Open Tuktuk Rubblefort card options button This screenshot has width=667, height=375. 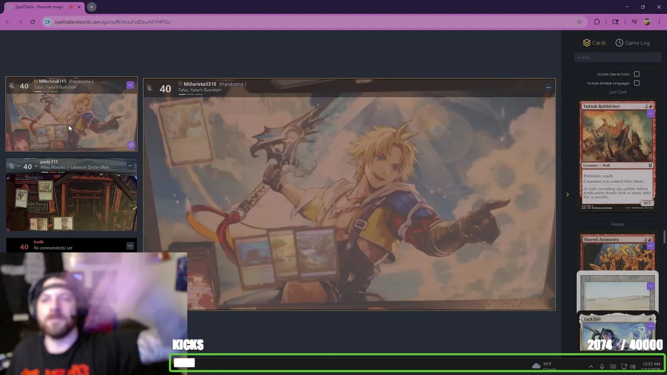coord(650,114)
